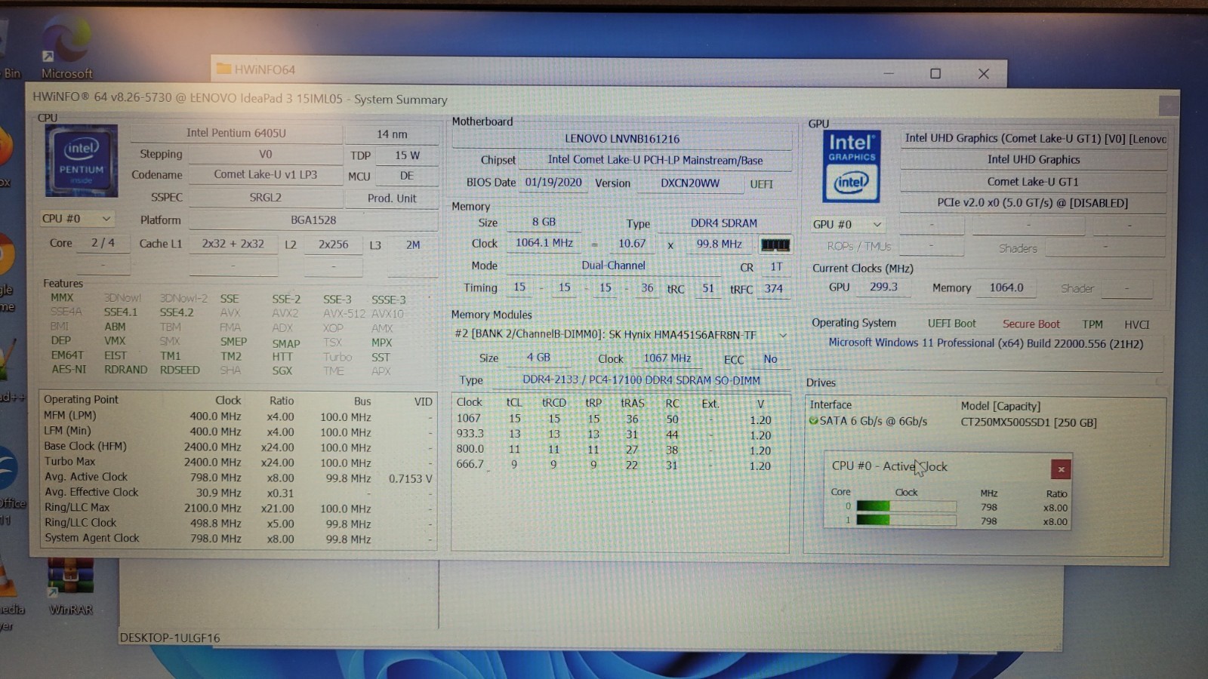1208x679 pixels.
Task: Click the HWiNFO64 folder icon in title bar
Action: [x=223, y=69]
